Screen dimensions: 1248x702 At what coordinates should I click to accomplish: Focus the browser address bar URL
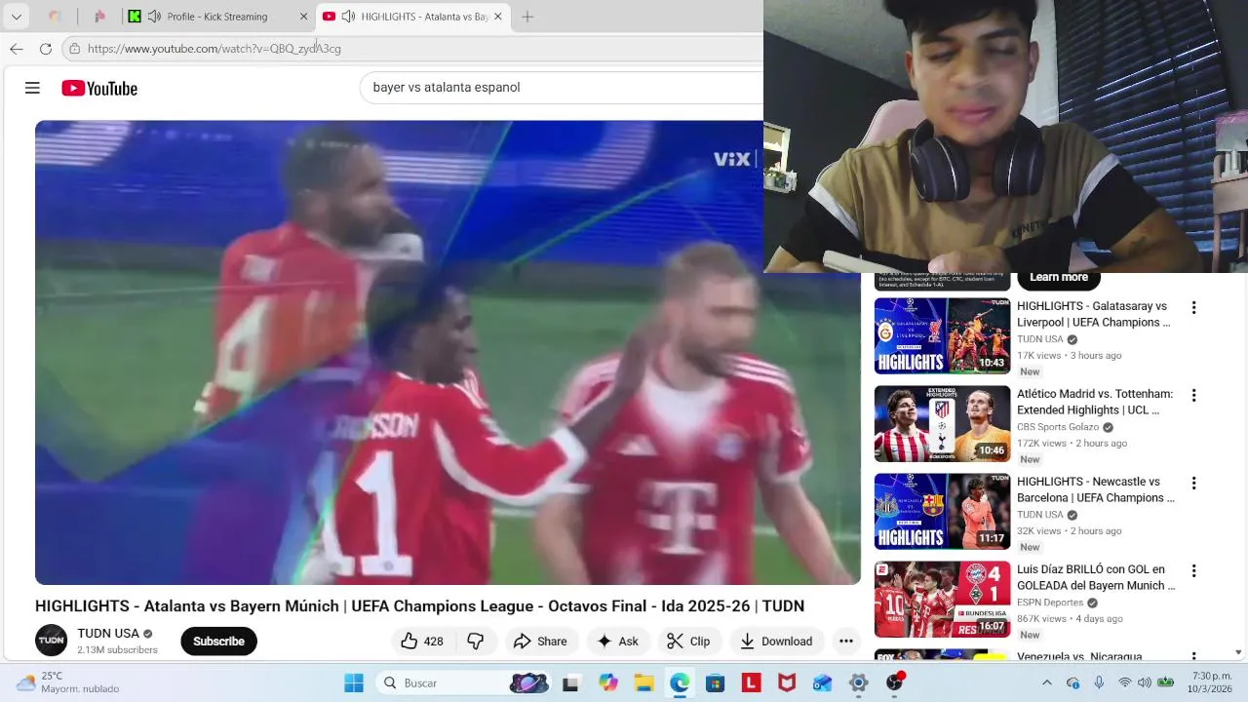coord(214,49)
